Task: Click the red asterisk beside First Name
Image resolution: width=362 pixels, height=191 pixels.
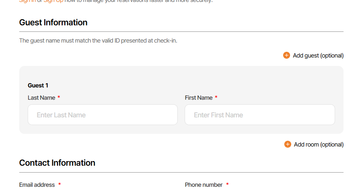Action: 216,98
